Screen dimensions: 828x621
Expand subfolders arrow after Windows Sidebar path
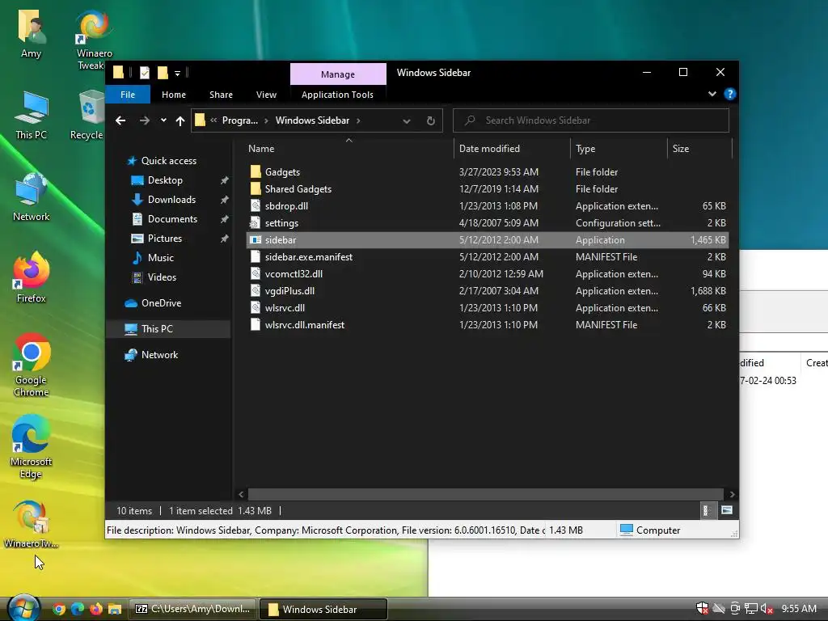pos(358,120)
